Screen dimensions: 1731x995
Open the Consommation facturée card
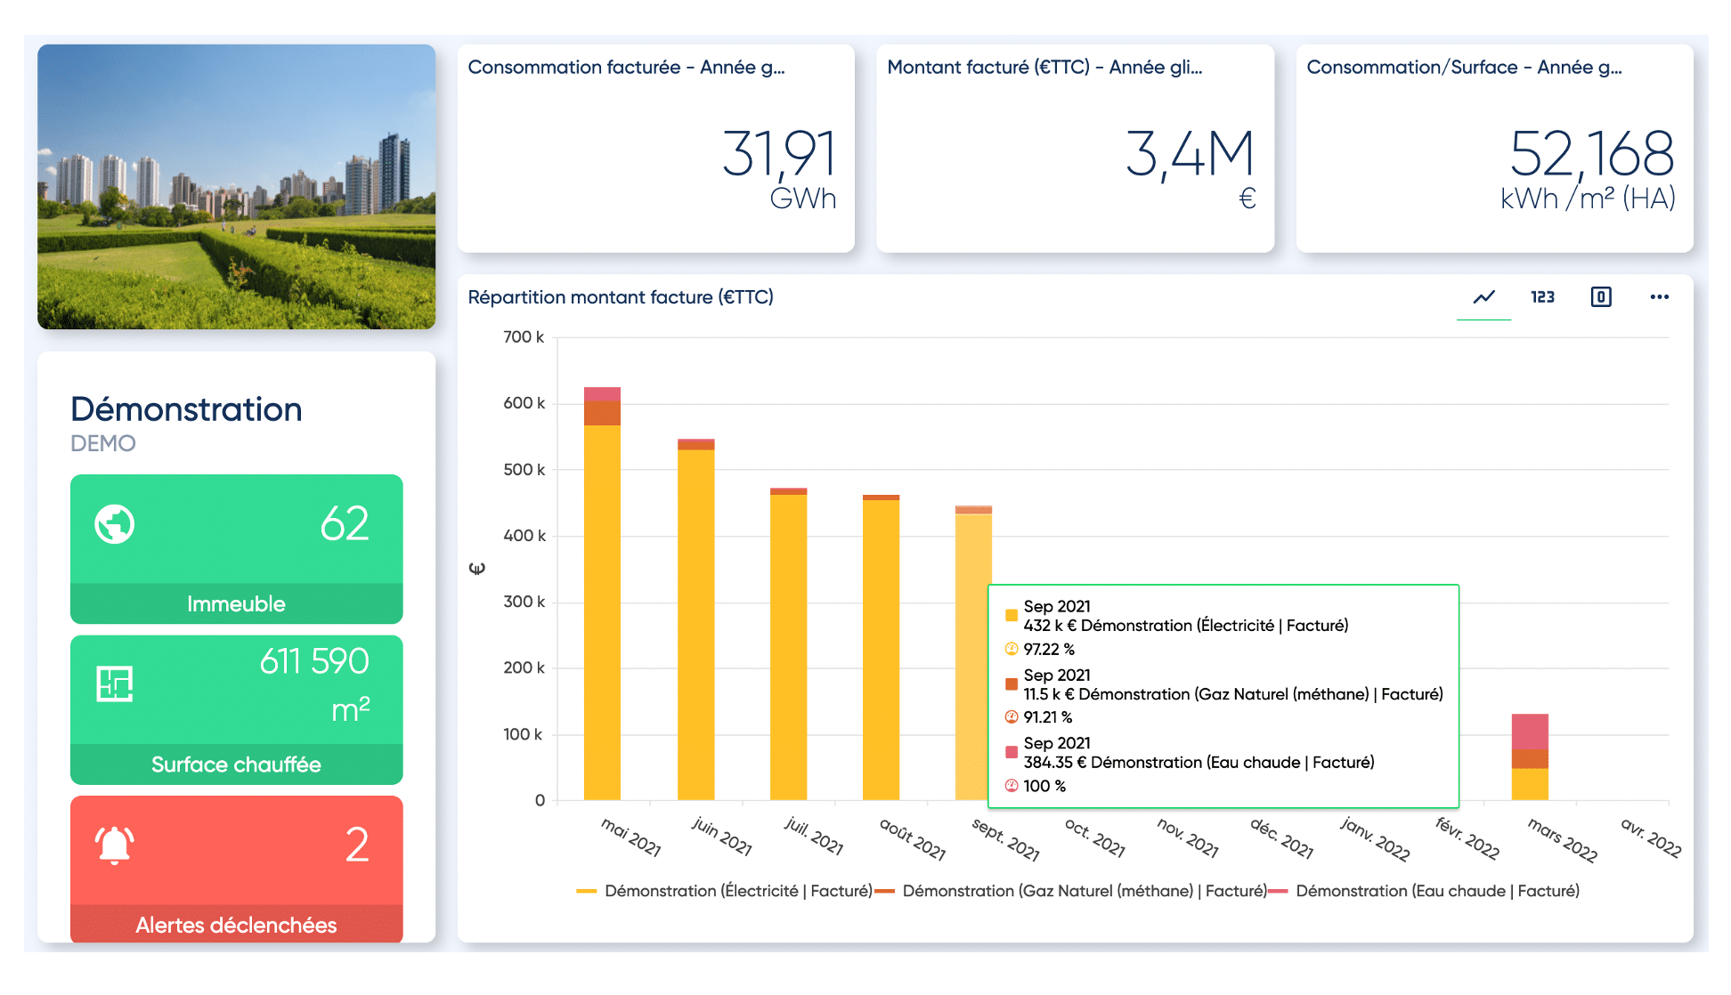[x=655, y=149]
